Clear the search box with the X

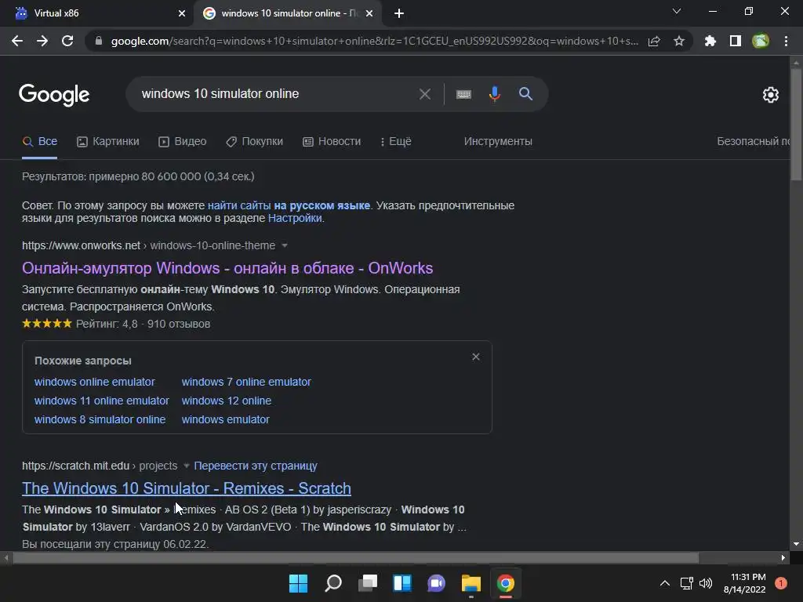(424, 94)
